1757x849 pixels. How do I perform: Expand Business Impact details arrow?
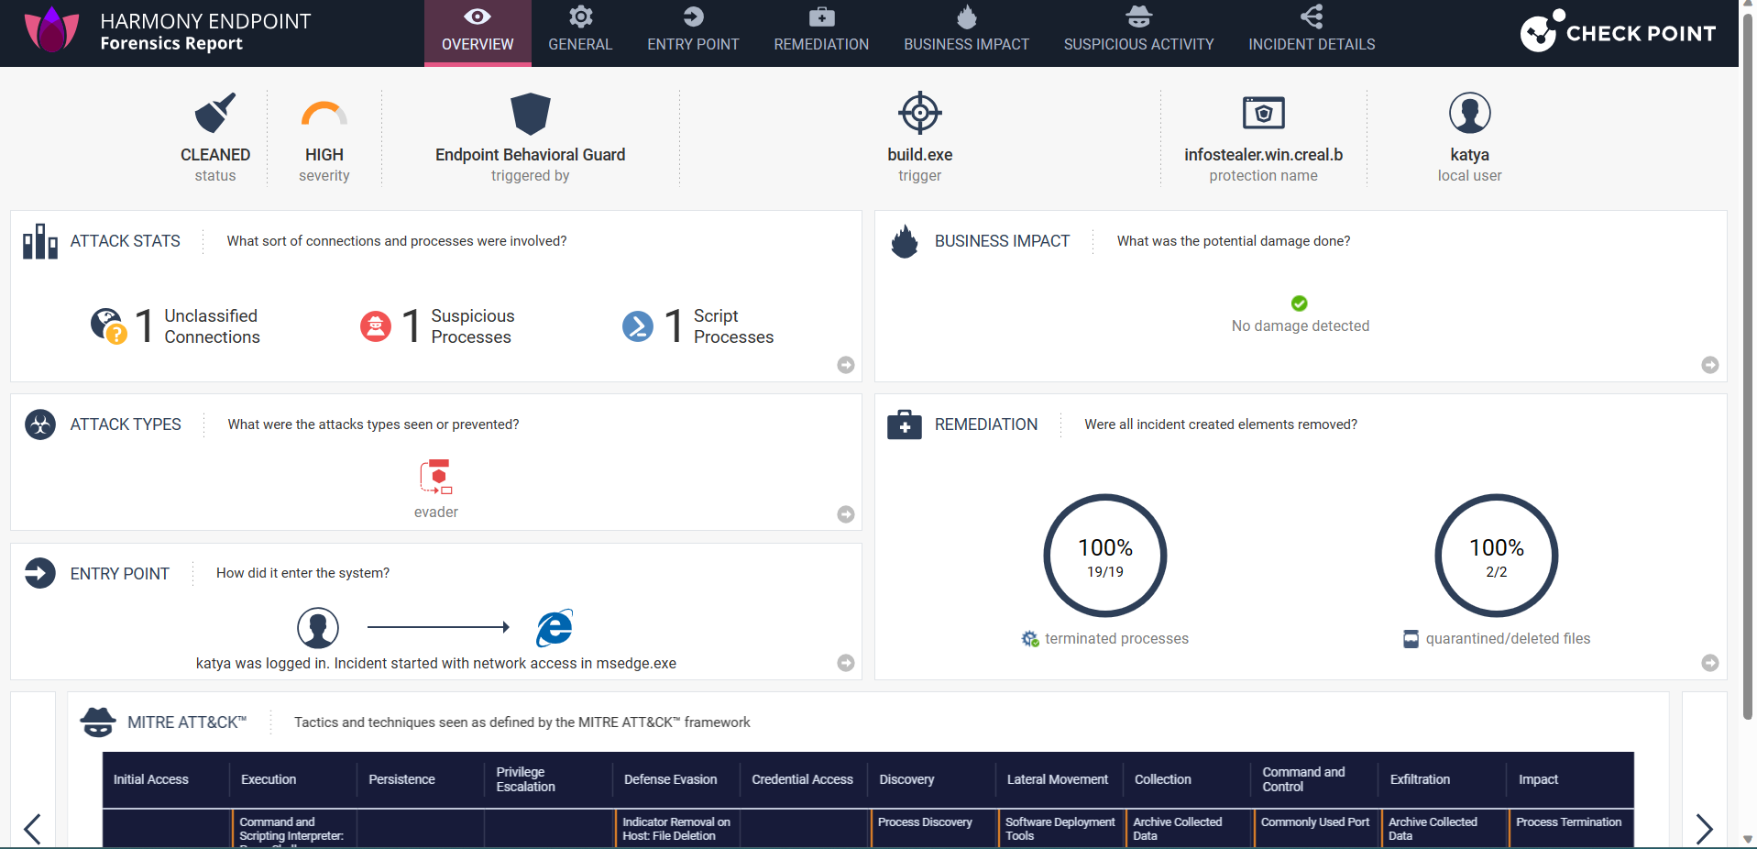[1710, 365]
